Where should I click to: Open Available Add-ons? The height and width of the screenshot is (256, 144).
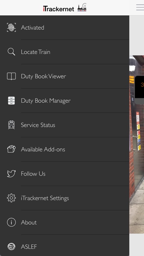[64, 149]
